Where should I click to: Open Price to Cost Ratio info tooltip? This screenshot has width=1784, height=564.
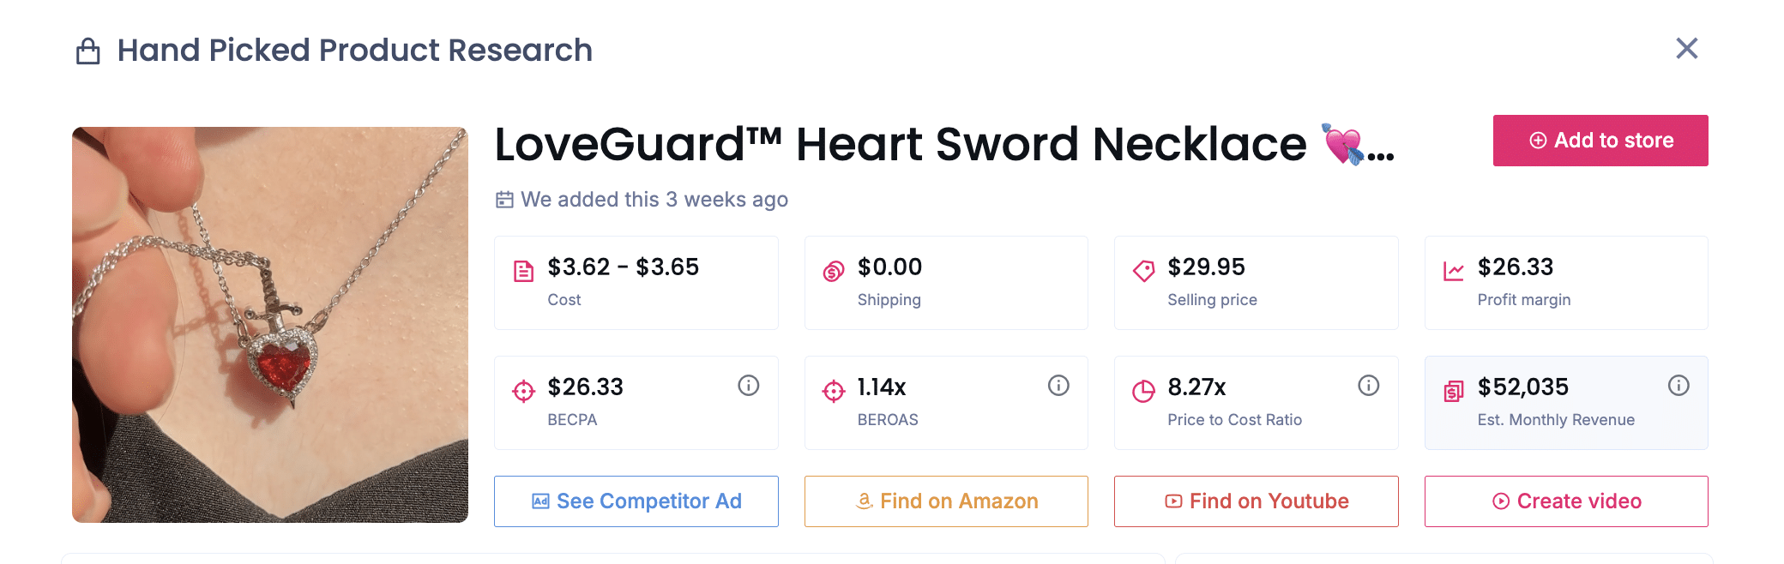pyautogui.click(x=1368, y=386)
